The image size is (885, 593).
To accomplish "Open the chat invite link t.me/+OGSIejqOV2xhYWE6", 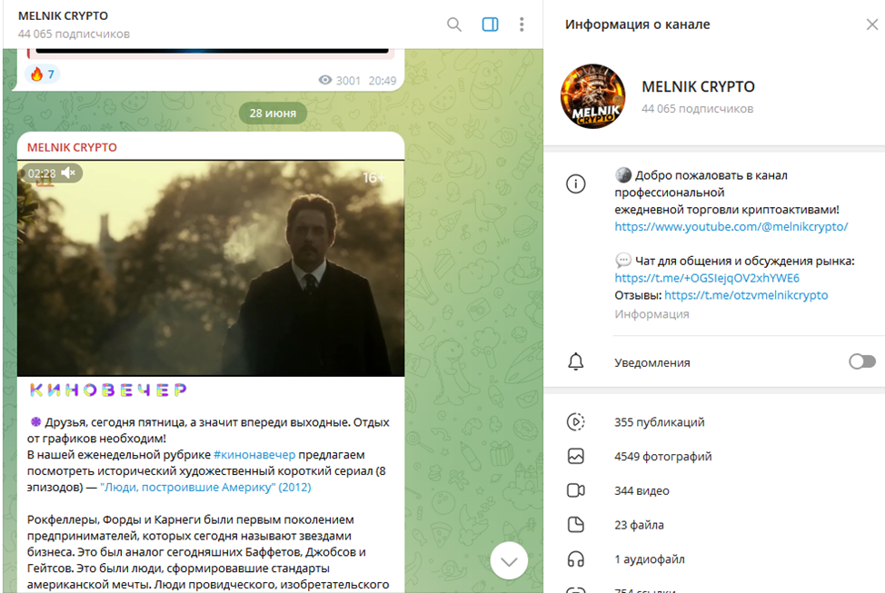I will (707, 278).
